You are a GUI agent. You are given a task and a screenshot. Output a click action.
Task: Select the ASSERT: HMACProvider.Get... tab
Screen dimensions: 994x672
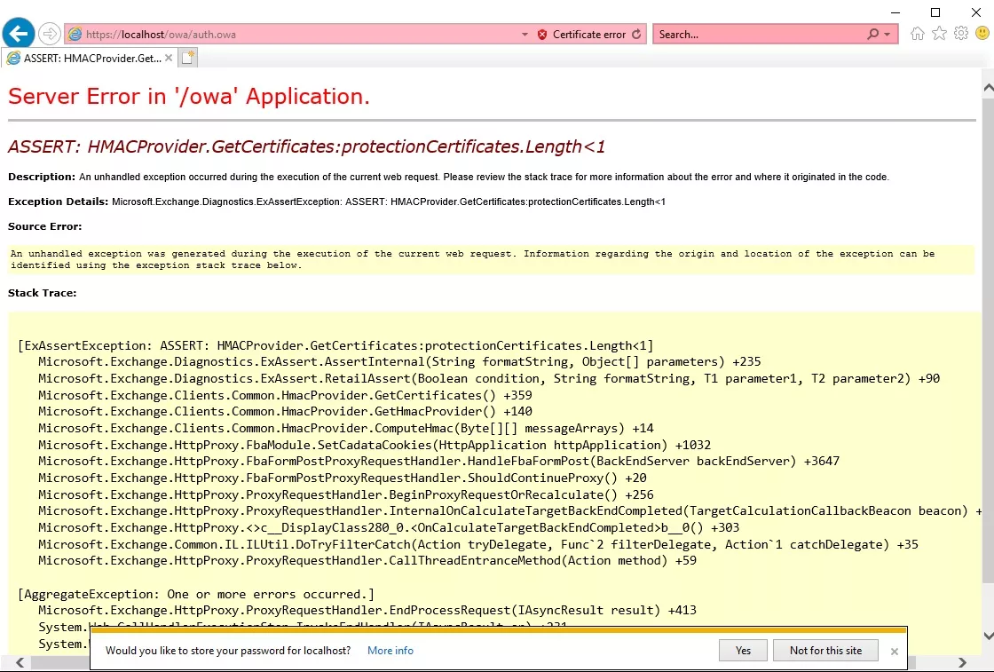click(x=90, y=59)
